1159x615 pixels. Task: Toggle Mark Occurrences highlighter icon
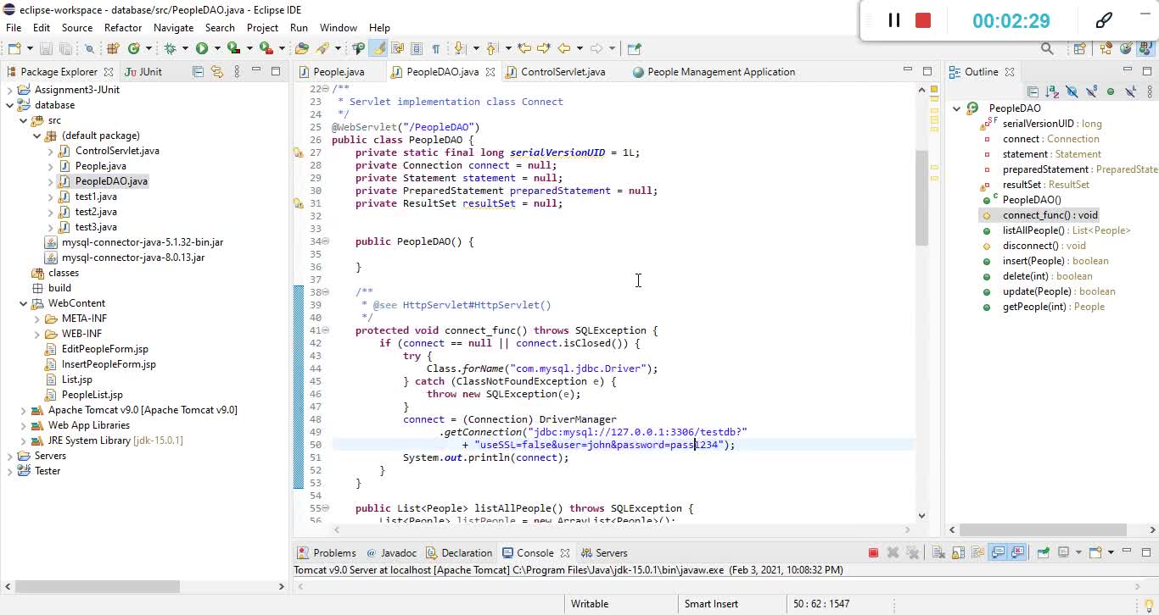coord(378,48)
